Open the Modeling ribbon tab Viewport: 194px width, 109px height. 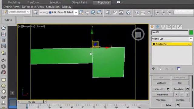pyautogui.click(x=14, y=2)
